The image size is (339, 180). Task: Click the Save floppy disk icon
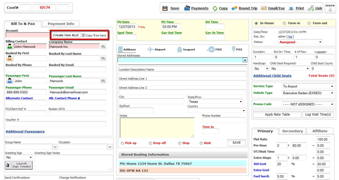point(165,8)
